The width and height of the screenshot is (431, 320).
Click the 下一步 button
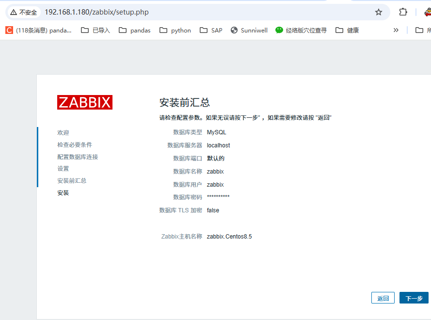click(x=414, y=298)
